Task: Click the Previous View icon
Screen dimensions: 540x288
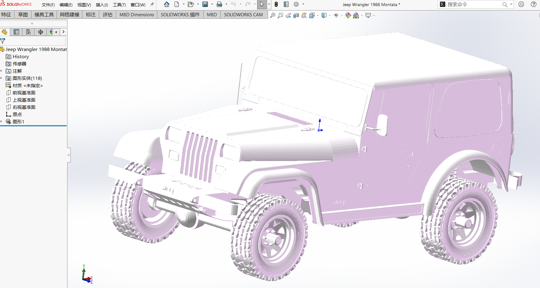Action: point(288,15)
